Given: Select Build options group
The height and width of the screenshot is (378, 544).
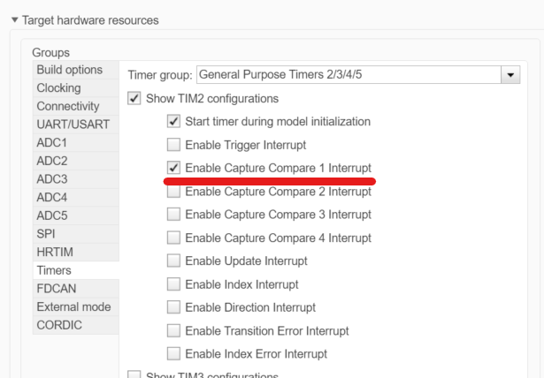Looking at the screenshot, I should coord(69,70).
